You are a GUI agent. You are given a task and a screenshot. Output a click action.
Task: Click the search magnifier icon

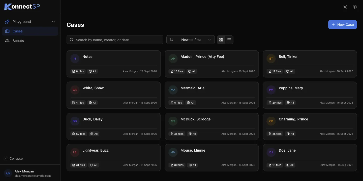tap(72, 40)
